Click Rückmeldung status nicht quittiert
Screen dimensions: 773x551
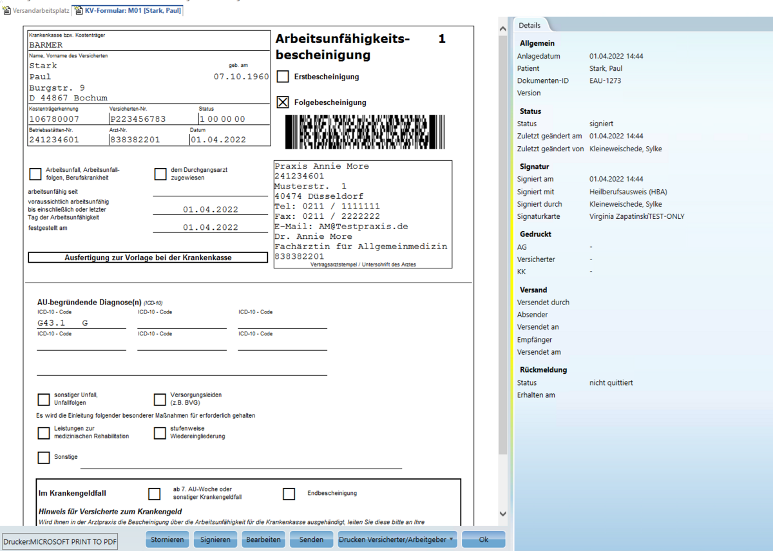tap(611, 382)
